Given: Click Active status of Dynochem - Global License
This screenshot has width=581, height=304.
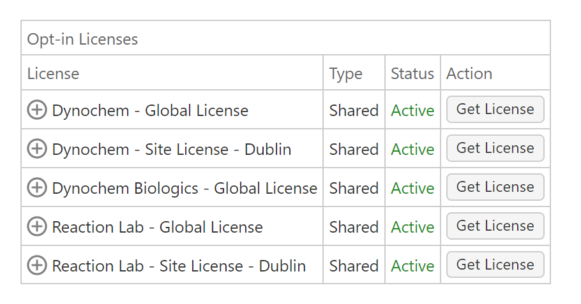Looking at the screenshot, I should 412,110.
